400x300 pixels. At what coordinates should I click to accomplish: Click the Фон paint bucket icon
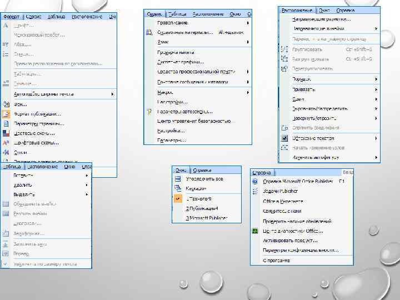click(x=6, y=104)
